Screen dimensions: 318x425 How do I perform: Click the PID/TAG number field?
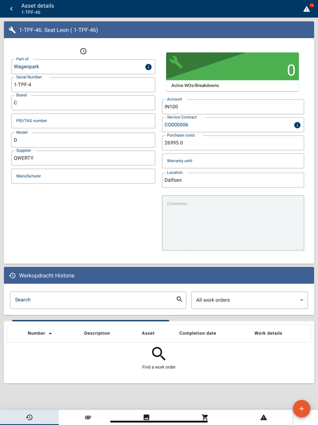tap(83, 121)
